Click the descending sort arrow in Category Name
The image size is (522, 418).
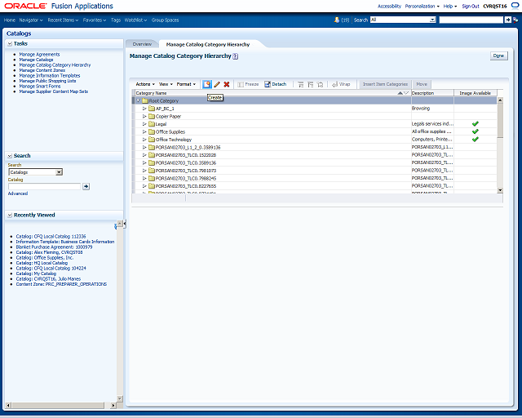(406, 93)
